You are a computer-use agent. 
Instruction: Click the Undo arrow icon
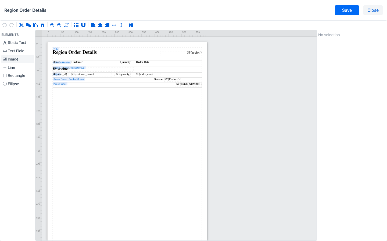coord(5,25)
